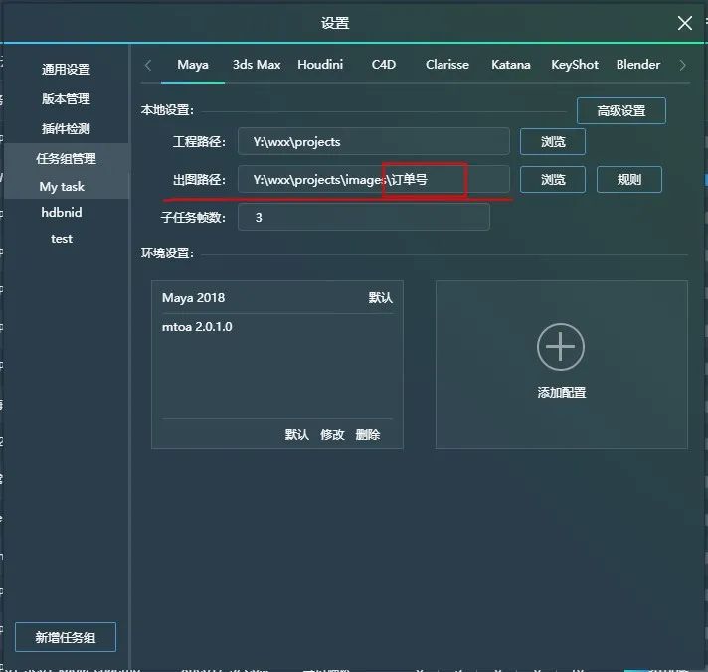Screen dimensions: 708x672
Task: Open the 规则 button
Action: click(628, 180)
